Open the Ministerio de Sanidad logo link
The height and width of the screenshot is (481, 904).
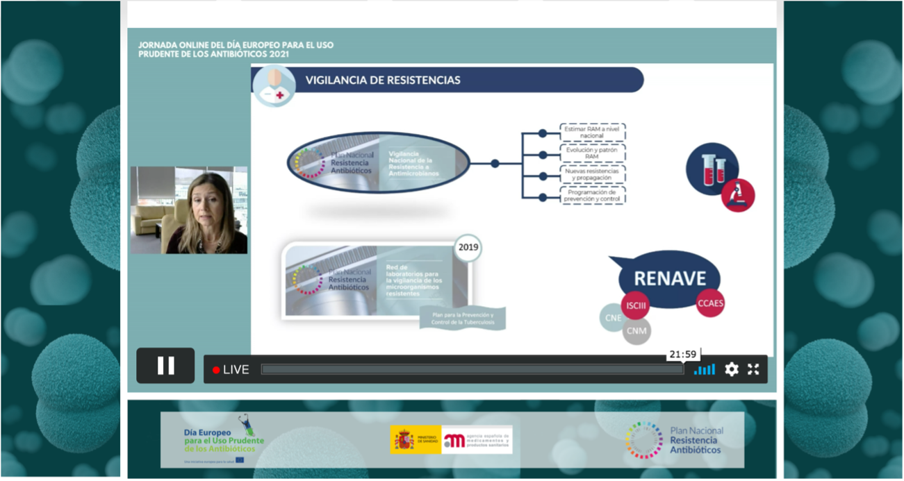click(x=416, y=440)
